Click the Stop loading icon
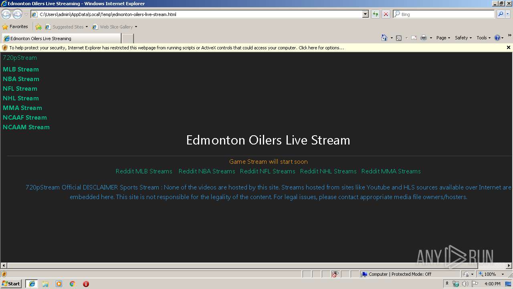 pos(386,14)
